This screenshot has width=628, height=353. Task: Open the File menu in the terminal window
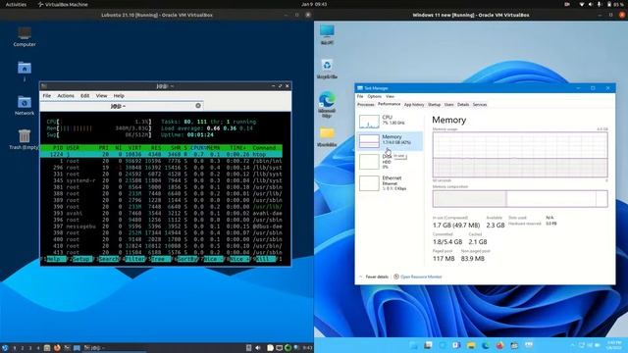click(x=47, y=96)
